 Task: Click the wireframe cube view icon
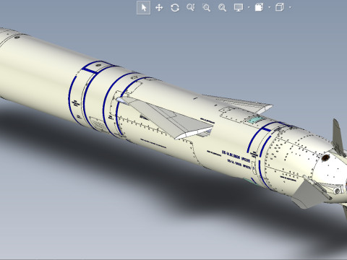tap(280, 7)
